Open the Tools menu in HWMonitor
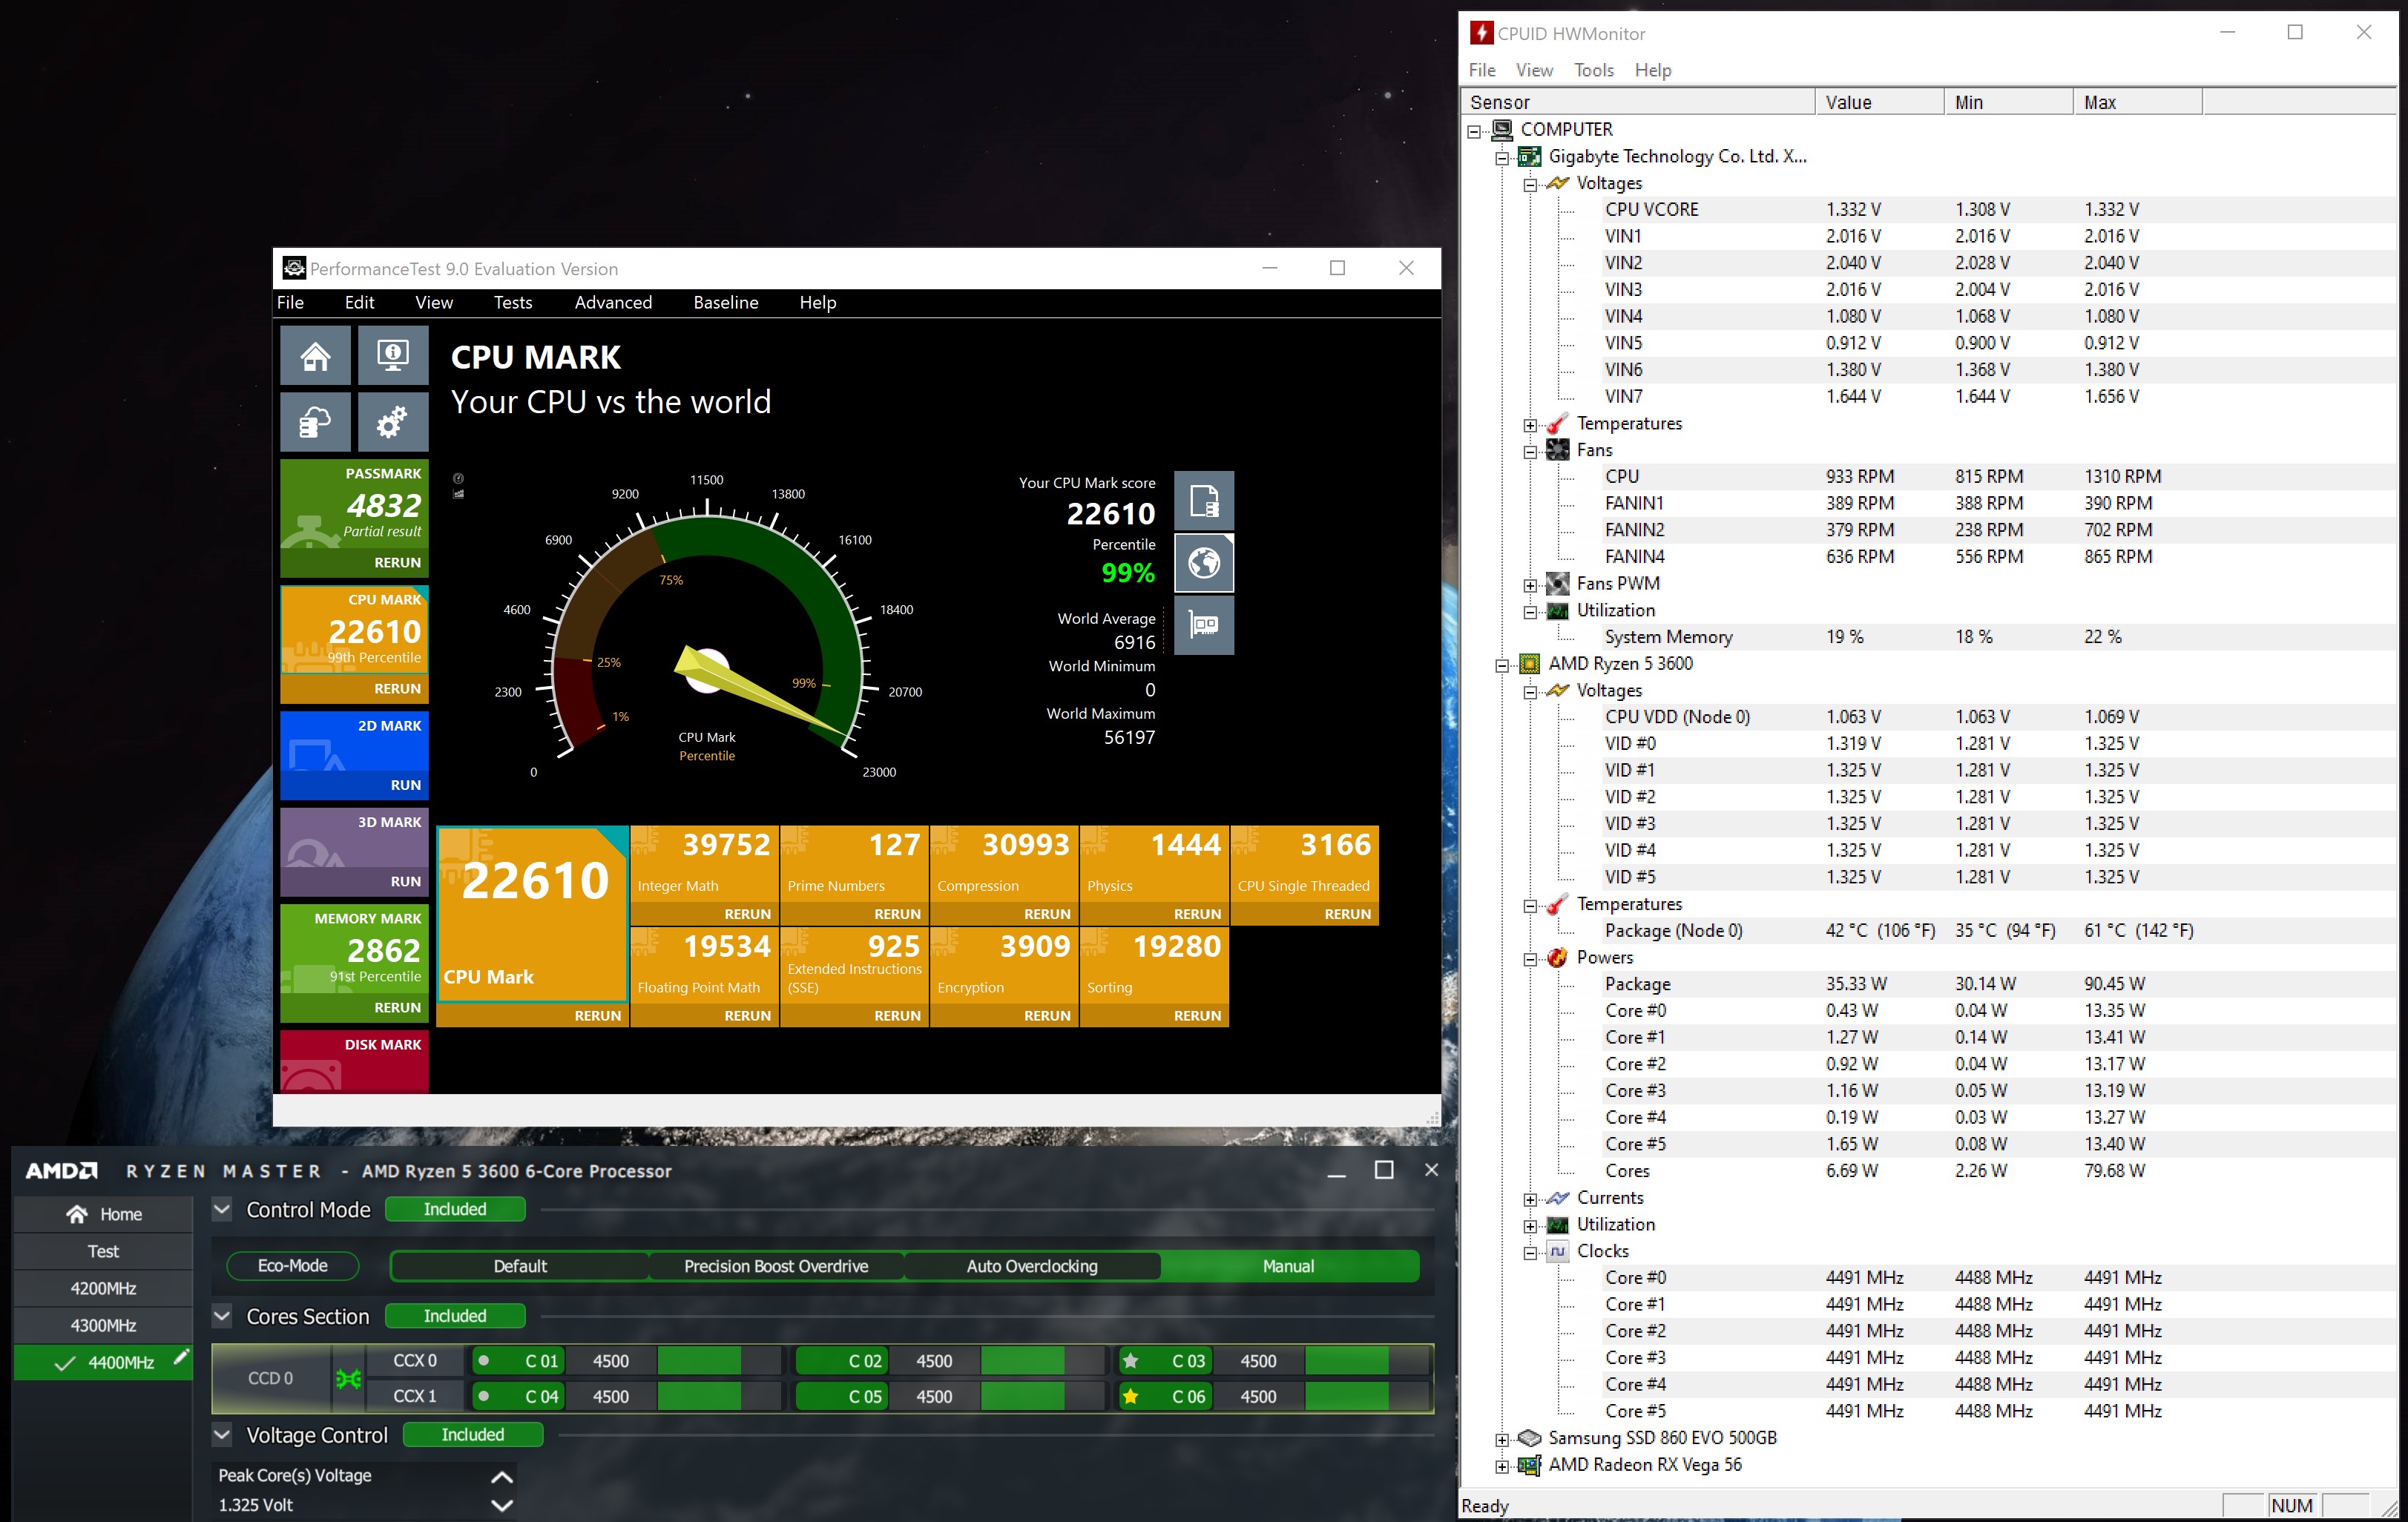2408x1522 pixels. (1594, 70)
